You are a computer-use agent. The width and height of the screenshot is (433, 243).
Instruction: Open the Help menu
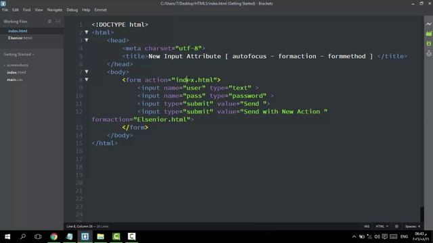pos(86,9)
